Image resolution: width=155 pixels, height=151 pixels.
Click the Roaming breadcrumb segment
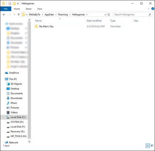[63, 15]
